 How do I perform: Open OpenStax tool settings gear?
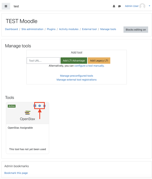[x=39, y=106]
